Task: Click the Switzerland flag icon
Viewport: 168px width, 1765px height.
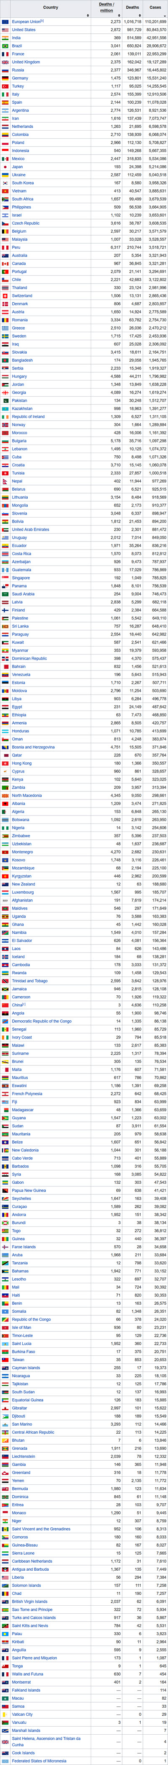Action: (5, 295)
